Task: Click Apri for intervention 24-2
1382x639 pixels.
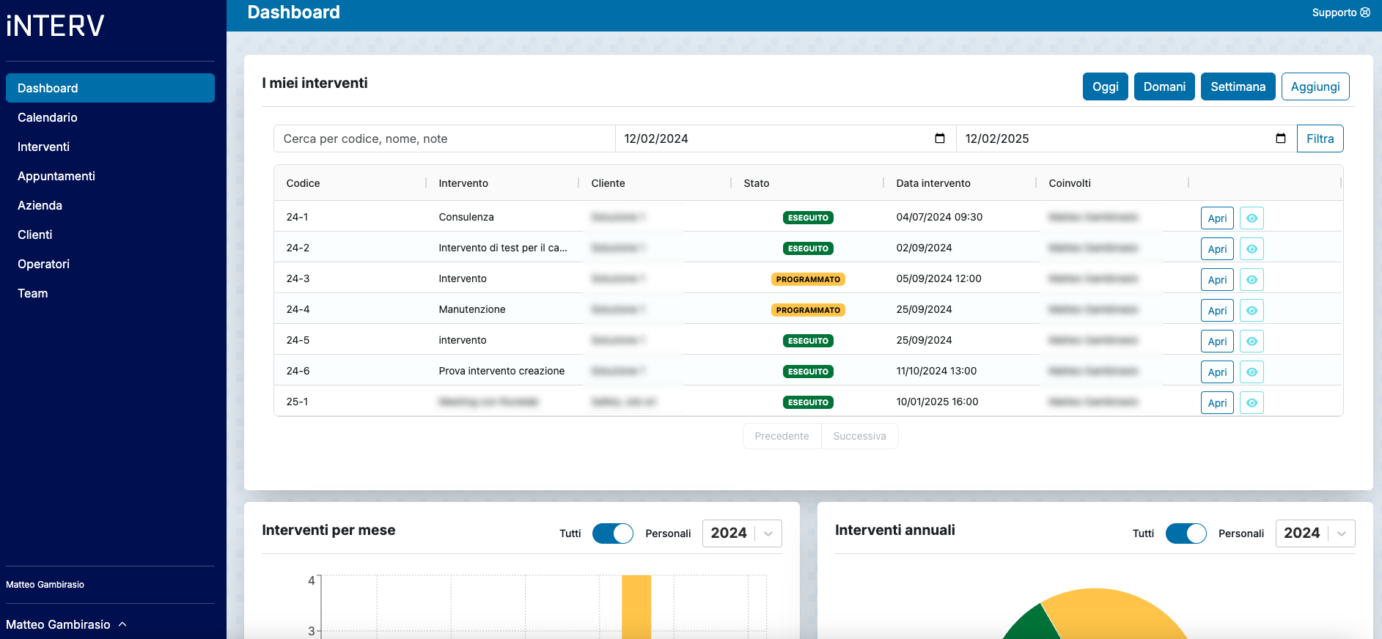Action: point(1217,249)
